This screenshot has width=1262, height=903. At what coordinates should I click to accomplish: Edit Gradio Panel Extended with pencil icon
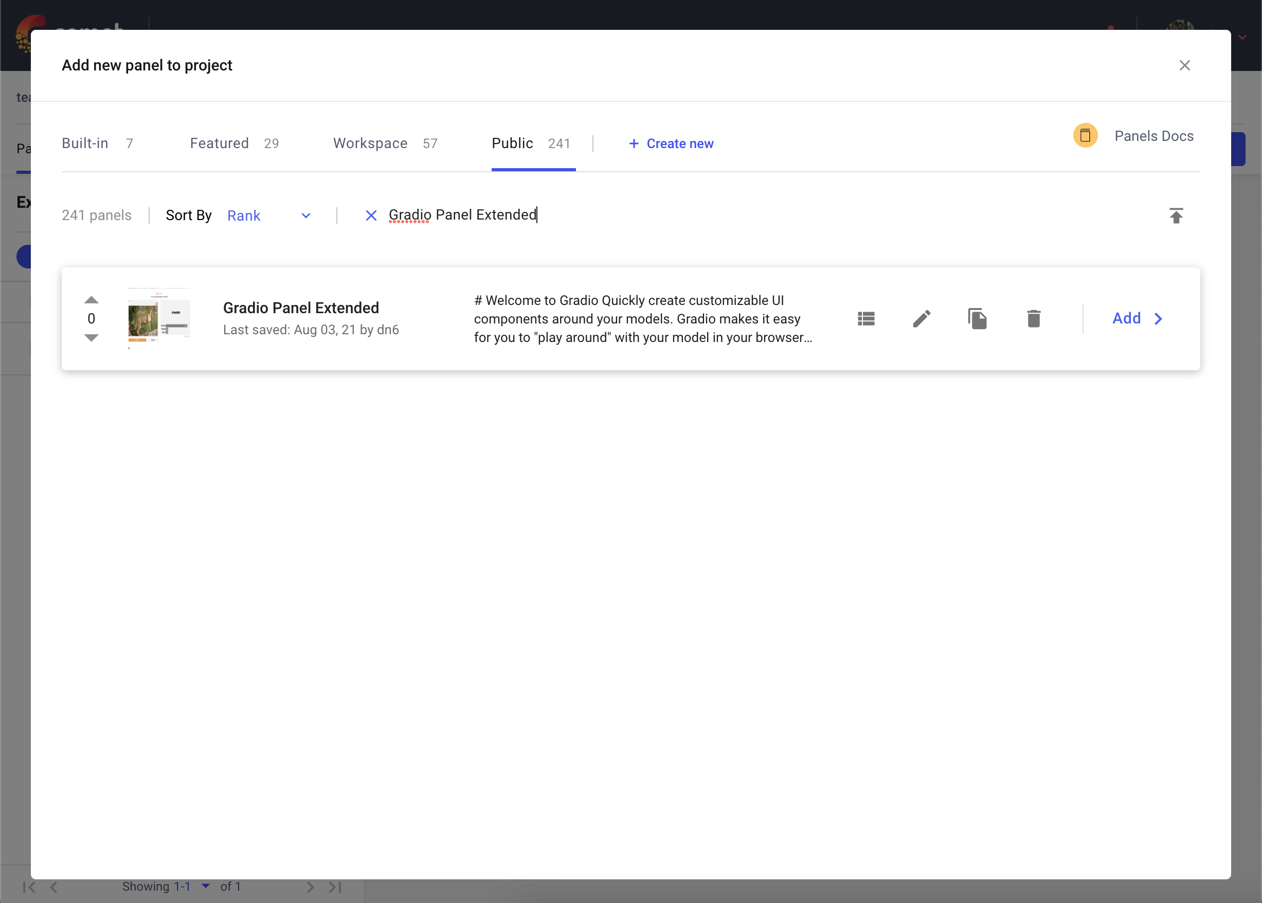(921, 319)
